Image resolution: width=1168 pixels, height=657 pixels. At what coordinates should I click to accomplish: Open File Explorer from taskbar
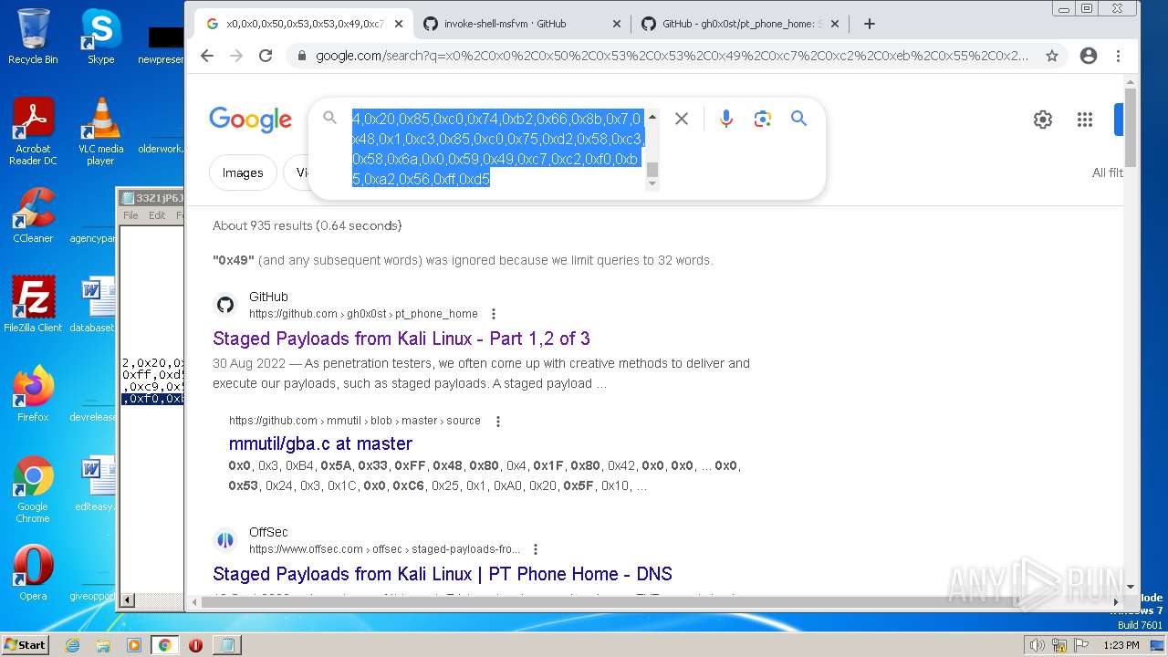[x=103, y=645]
